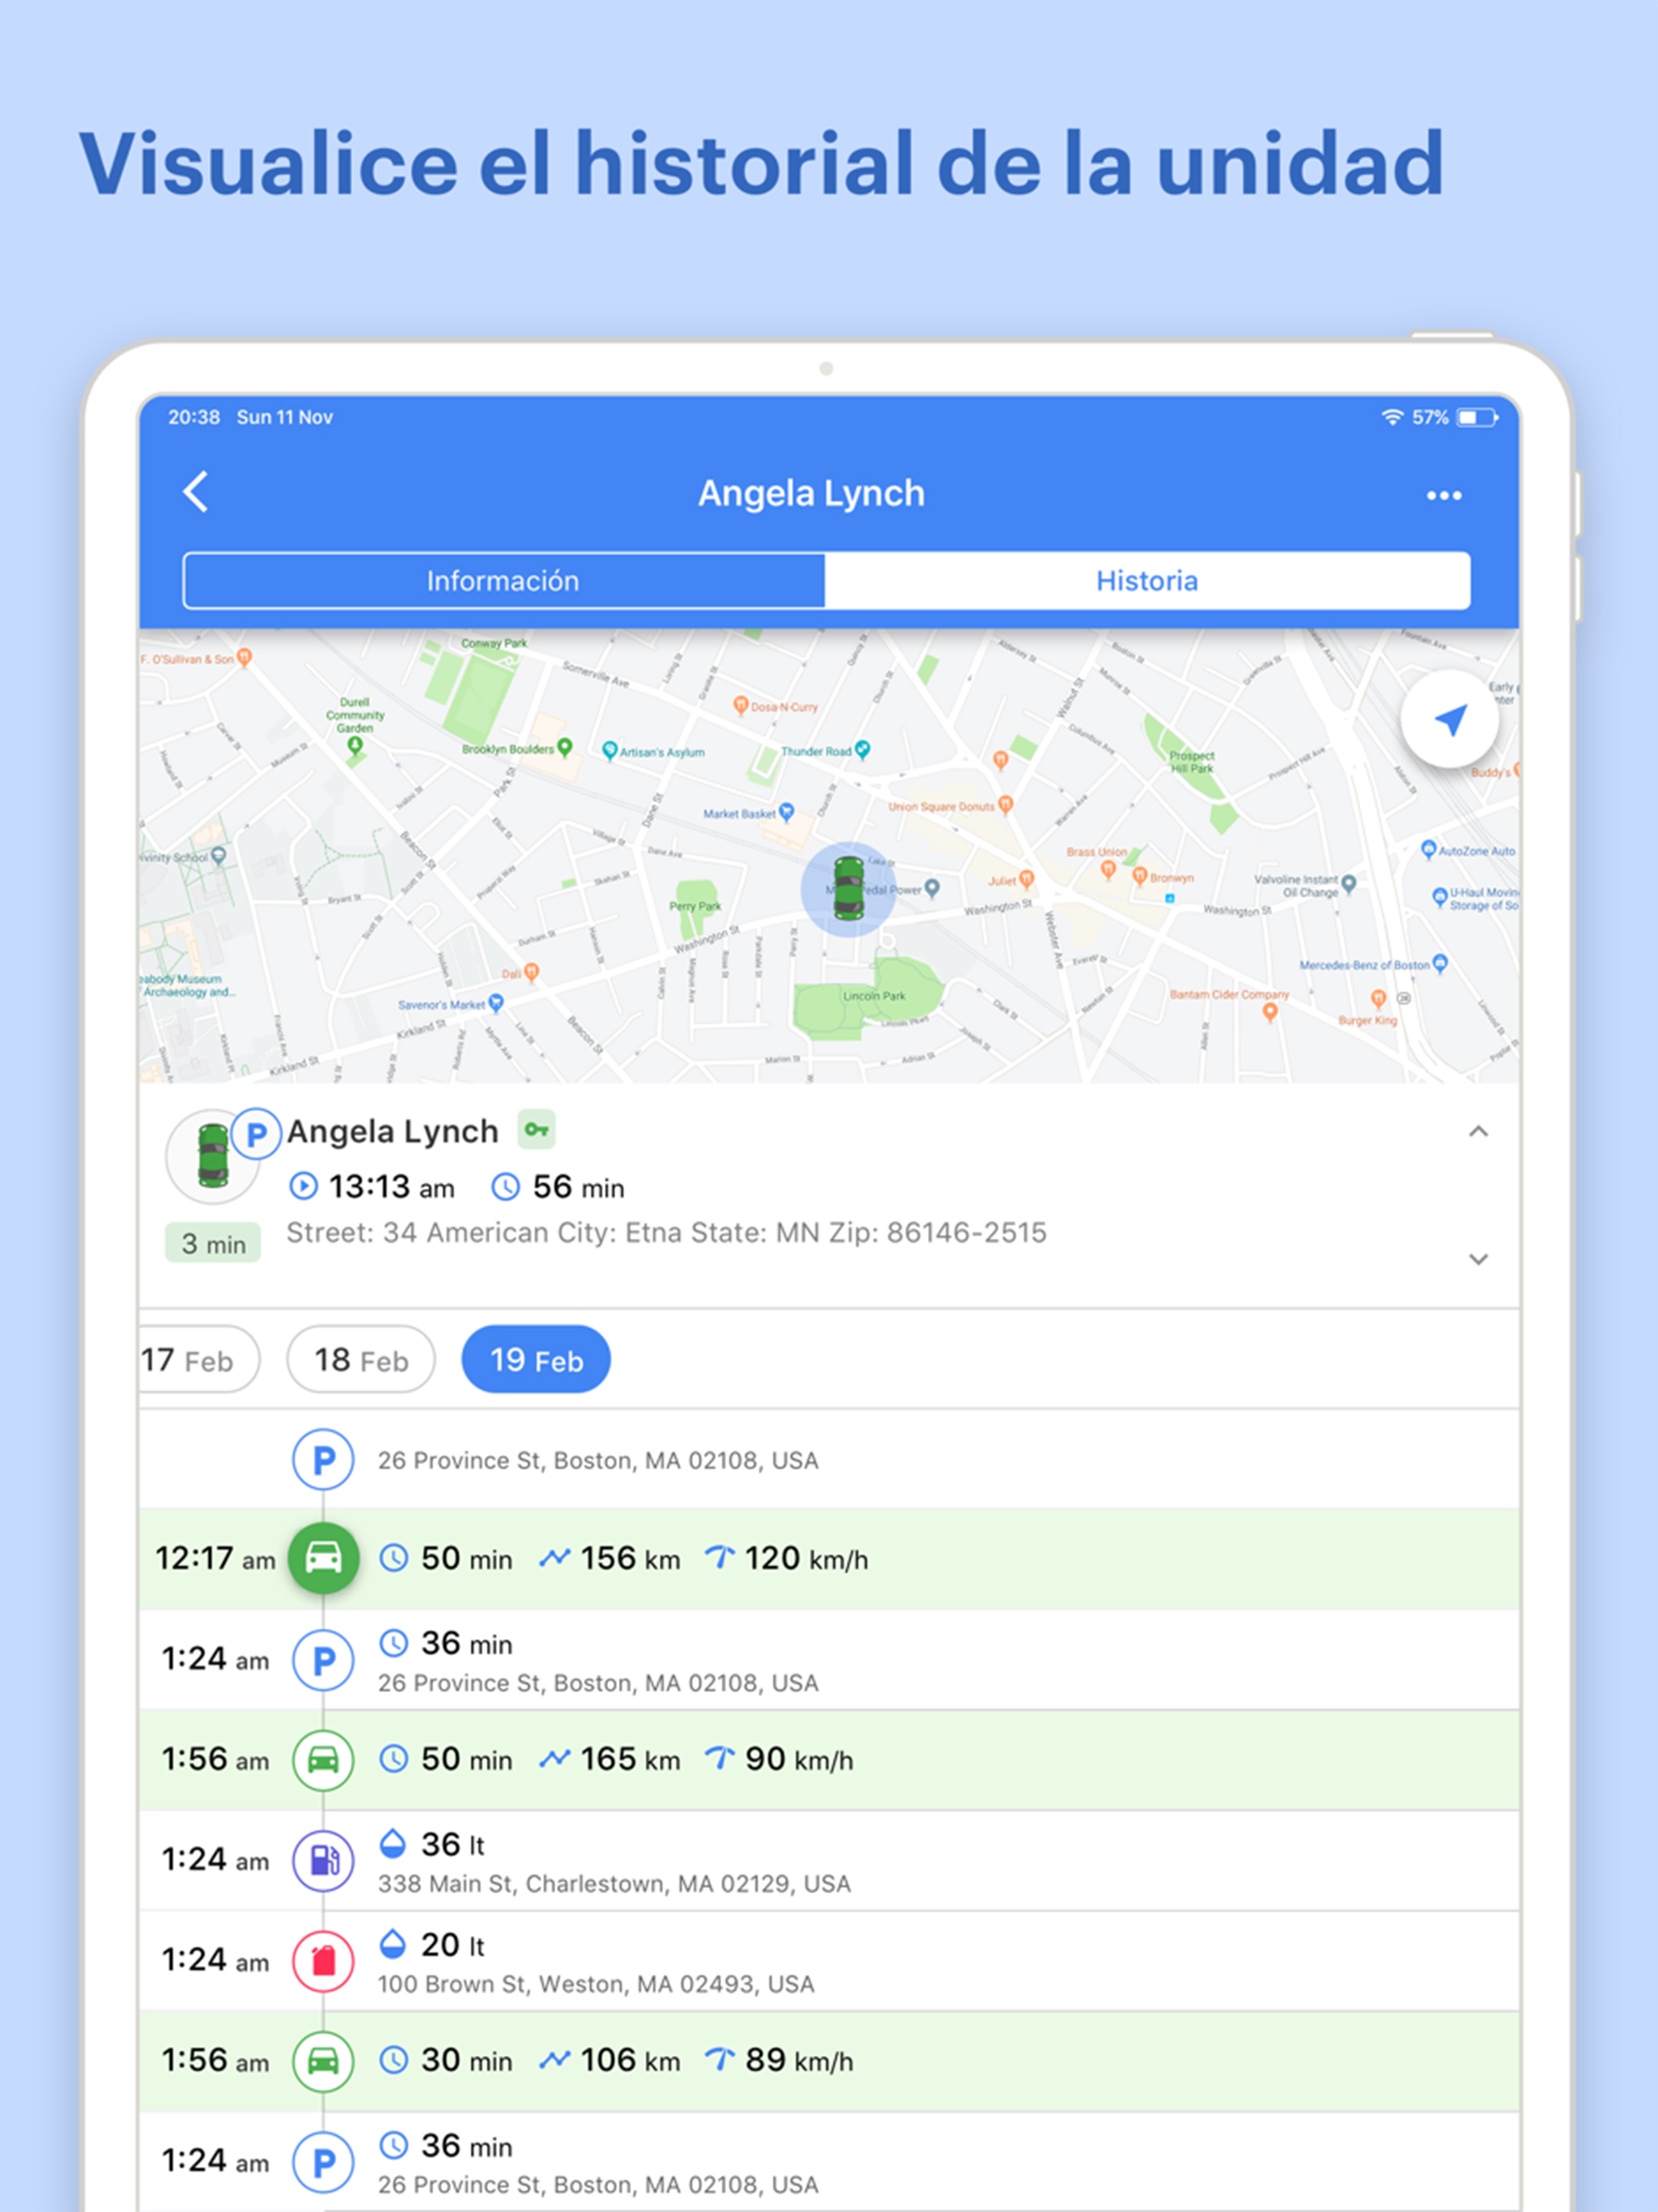Tap the solid green car icon at 12:17 am
1658x2212 pixels.
tap(323, 1558)
